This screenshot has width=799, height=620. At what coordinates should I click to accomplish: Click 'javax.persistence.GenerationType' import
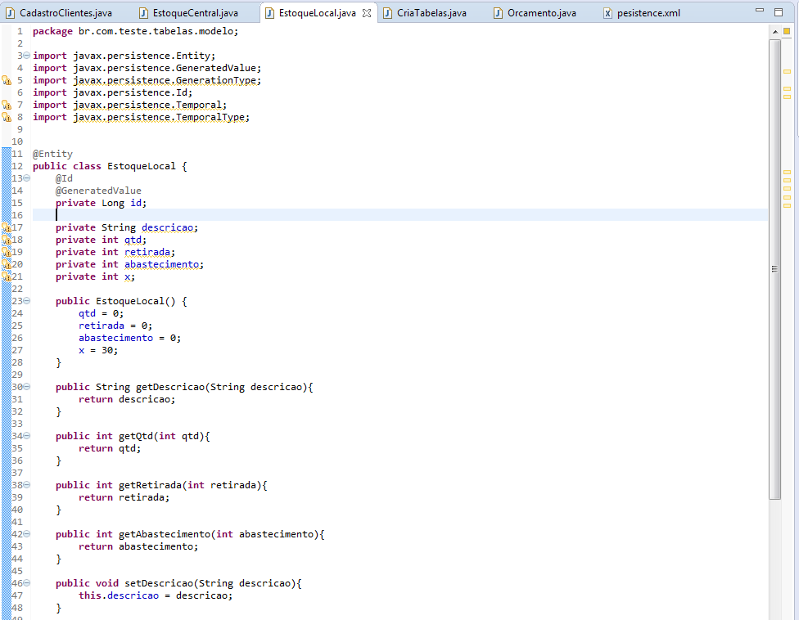pos(164,80)
